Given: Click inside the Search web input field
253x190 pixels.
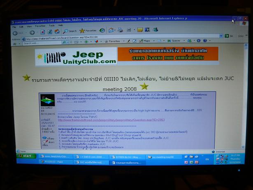Looking at the screenshot, I should click(41, 42).
